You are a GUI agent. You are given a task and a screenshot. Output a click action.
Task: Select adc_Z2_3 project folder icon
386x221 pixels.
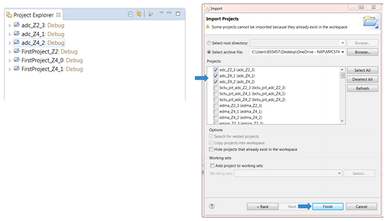tap(17, 24)
